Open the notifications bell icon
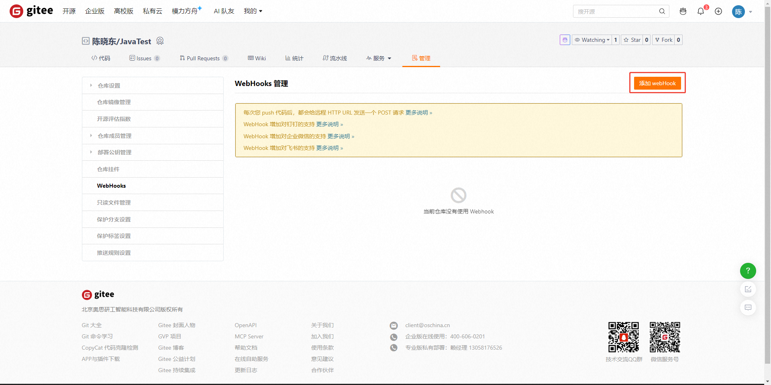Image resolution: width=771 pixels, height=385 pixels. pos(701,11)
